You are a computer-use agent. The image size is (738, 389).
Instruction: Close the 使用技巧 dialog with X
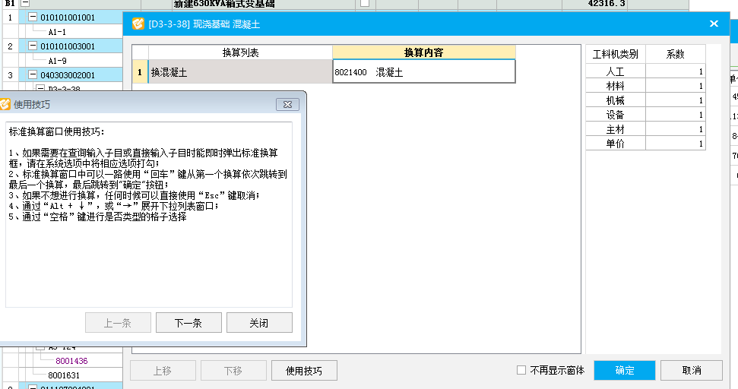(x=287, y=104)
